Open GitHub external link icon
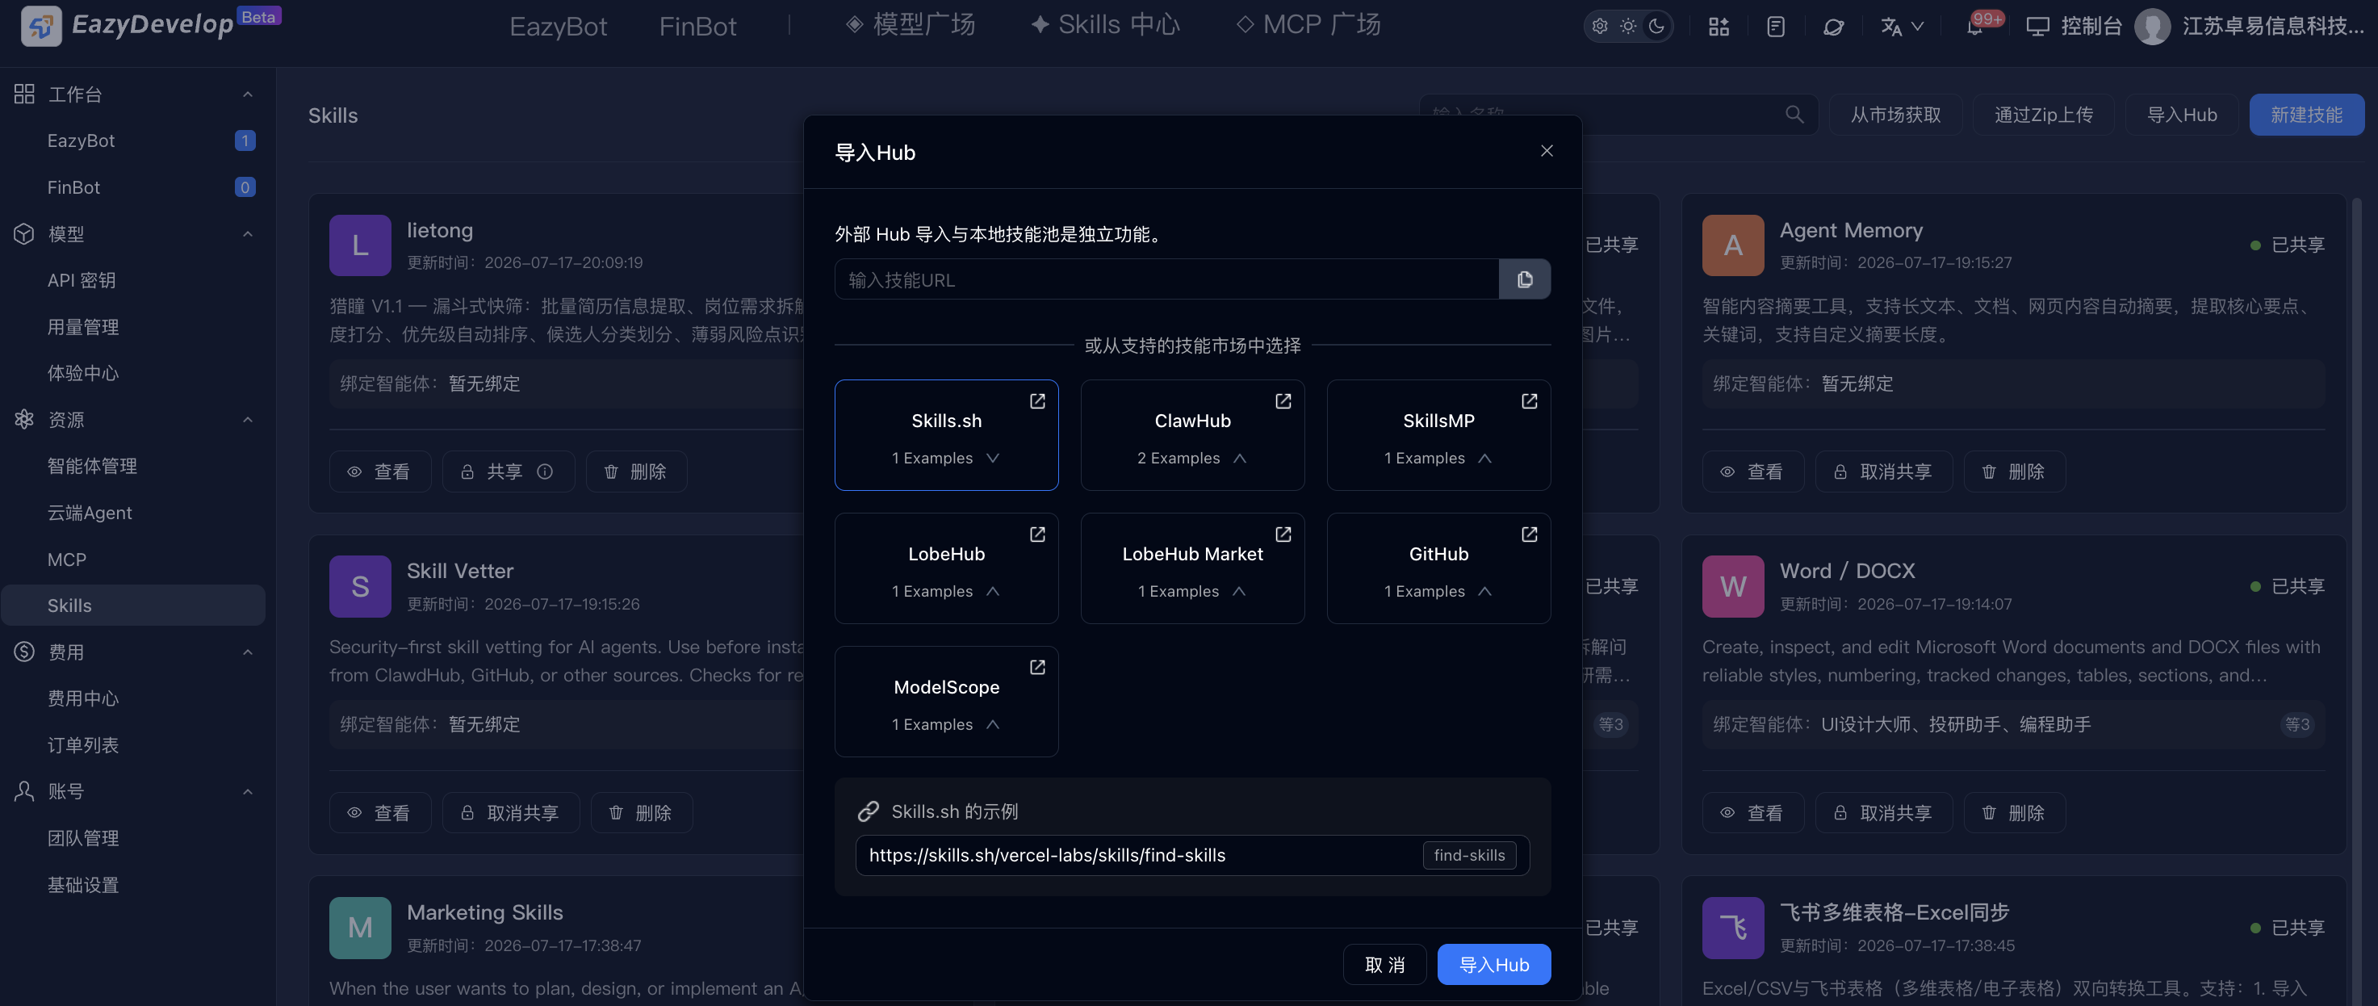This screenshot has height=1006, width=2378. click(1529, 534)
